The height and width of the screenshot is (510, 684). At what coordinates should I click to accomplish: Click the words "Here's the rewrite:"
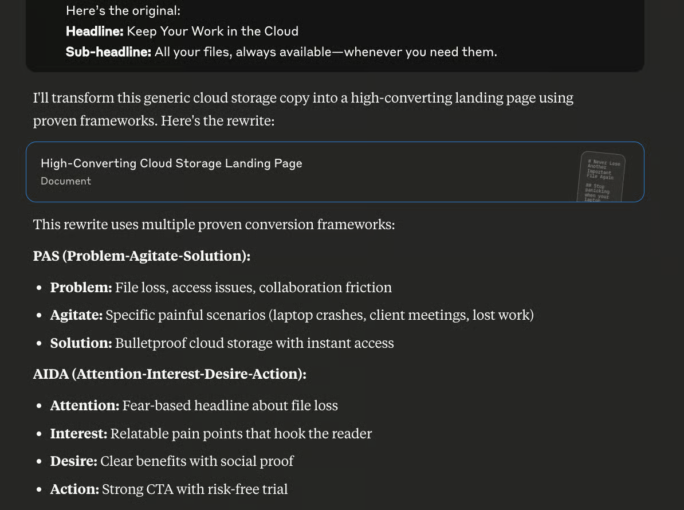click(218, 120)
